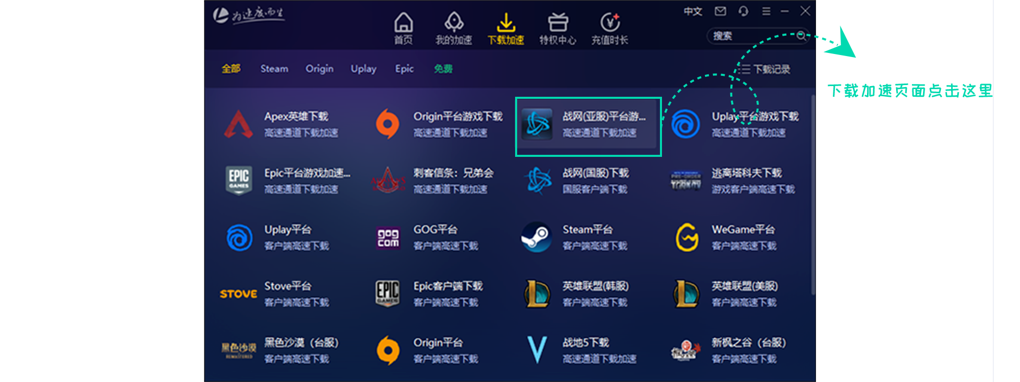Click the search magnifier icon
The image size is (1020, 382).
click(801, 36)
